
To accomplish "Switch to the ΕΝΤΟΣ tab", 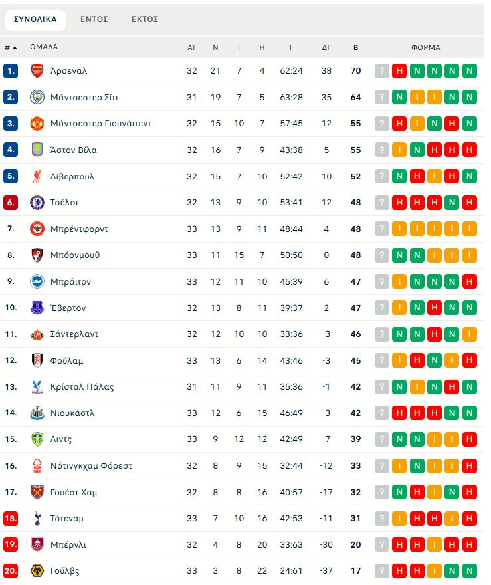I will (x=94, y=20).
